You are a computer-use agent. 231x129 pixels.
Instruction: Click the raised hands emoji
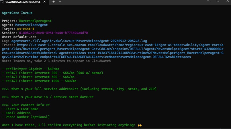[x=140, y=125]
